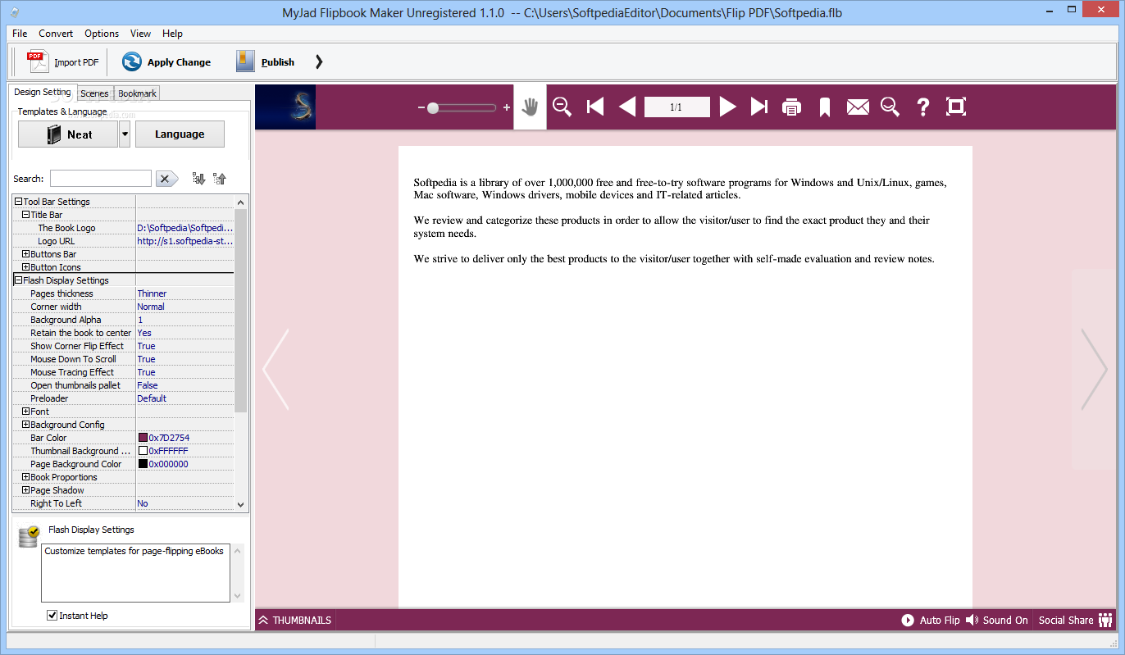Viewport: 1125px width, 655px height.
Task: Open the template dropdown arrow next to Neat
Action: 125,134
